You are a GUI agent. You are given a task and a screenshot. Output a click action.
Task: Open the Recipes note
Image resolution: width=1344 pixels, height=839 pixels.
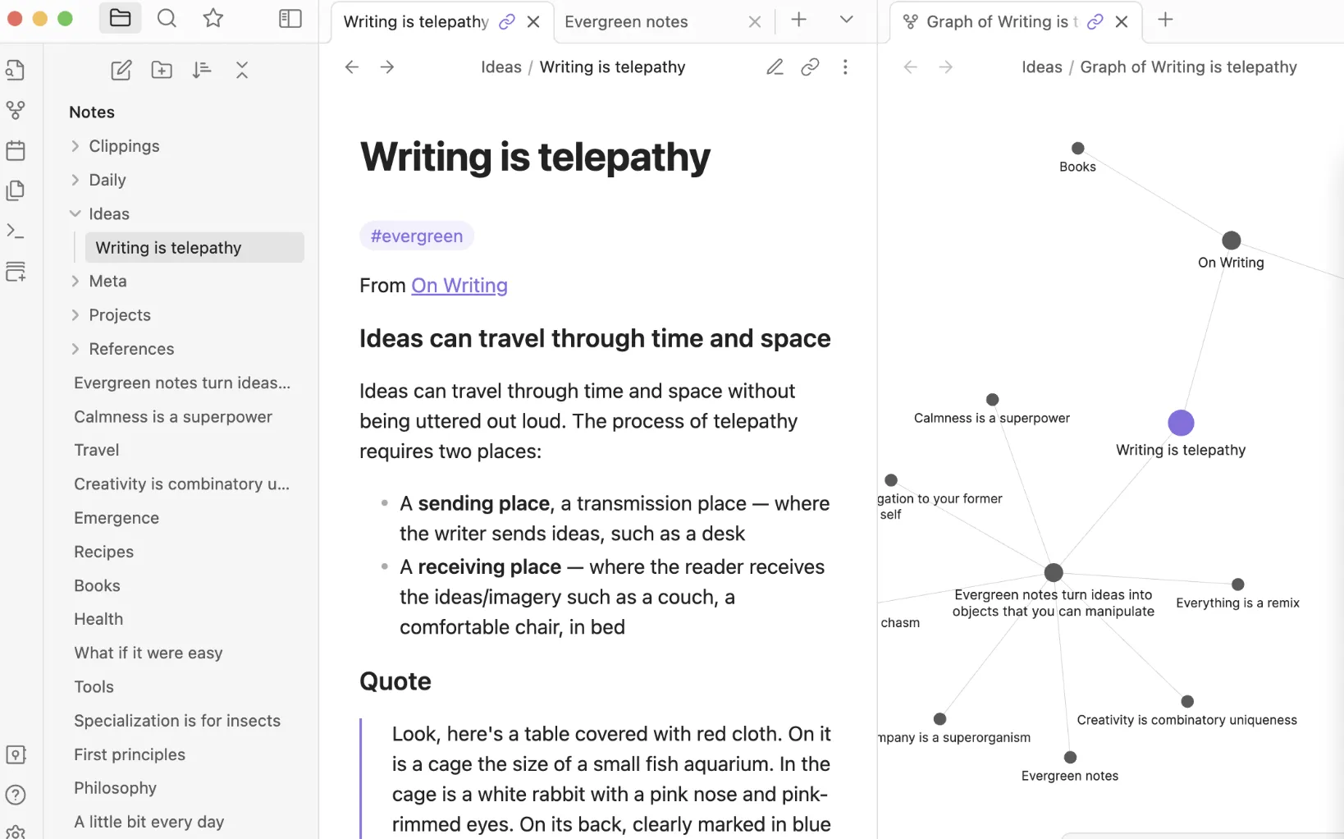click(104, 552)
